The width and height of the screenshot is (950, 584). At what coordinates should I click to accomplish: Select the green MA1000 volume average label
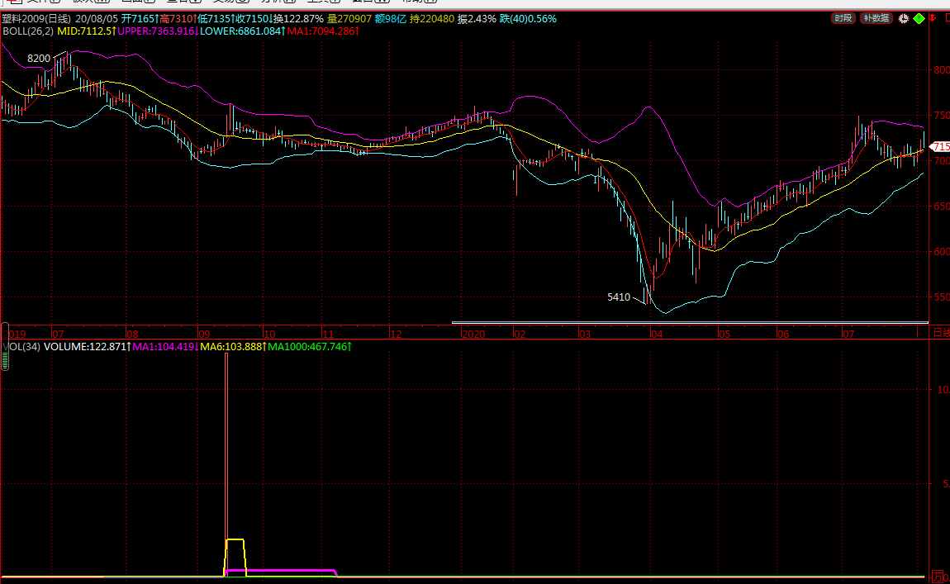(x=309, y=347)
